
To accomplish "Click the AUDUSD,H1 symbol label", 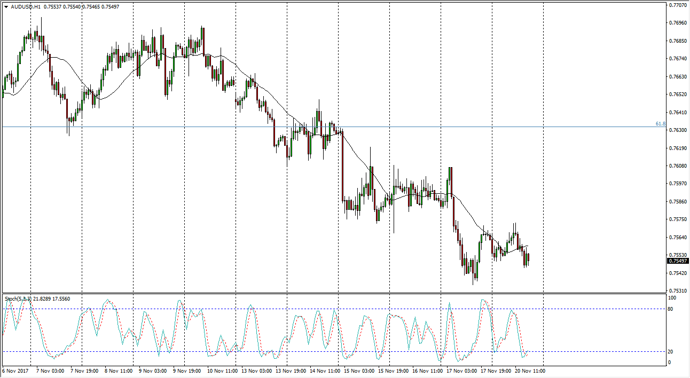I will tap(26, 7).
